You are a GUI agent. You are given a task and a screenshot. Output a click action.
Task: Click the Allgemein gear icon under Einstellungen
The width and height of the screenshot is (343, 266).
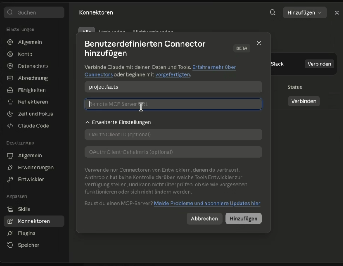pyautogui.click(x=10, y=42)
